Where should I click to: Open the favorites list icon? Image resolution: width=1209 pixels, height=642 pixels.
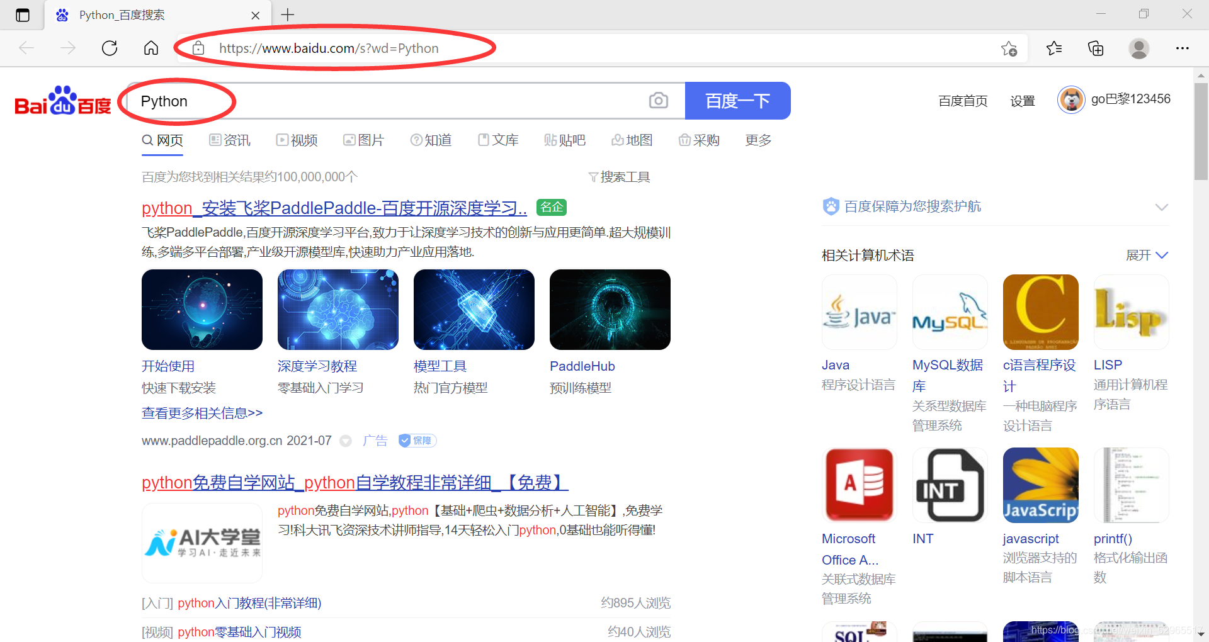pos(1054,48)
